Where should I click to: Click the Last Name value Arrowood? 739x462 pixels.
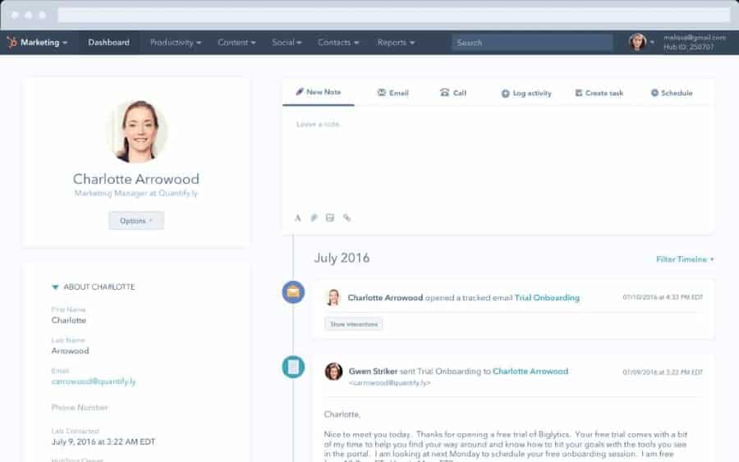click(x=71, y=351)
